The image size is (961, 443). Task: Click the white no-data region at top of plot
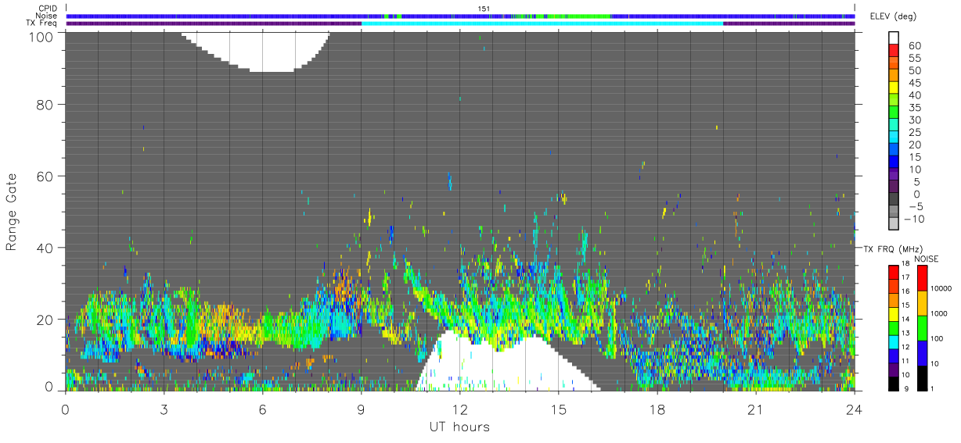click(x=263, y=48)
